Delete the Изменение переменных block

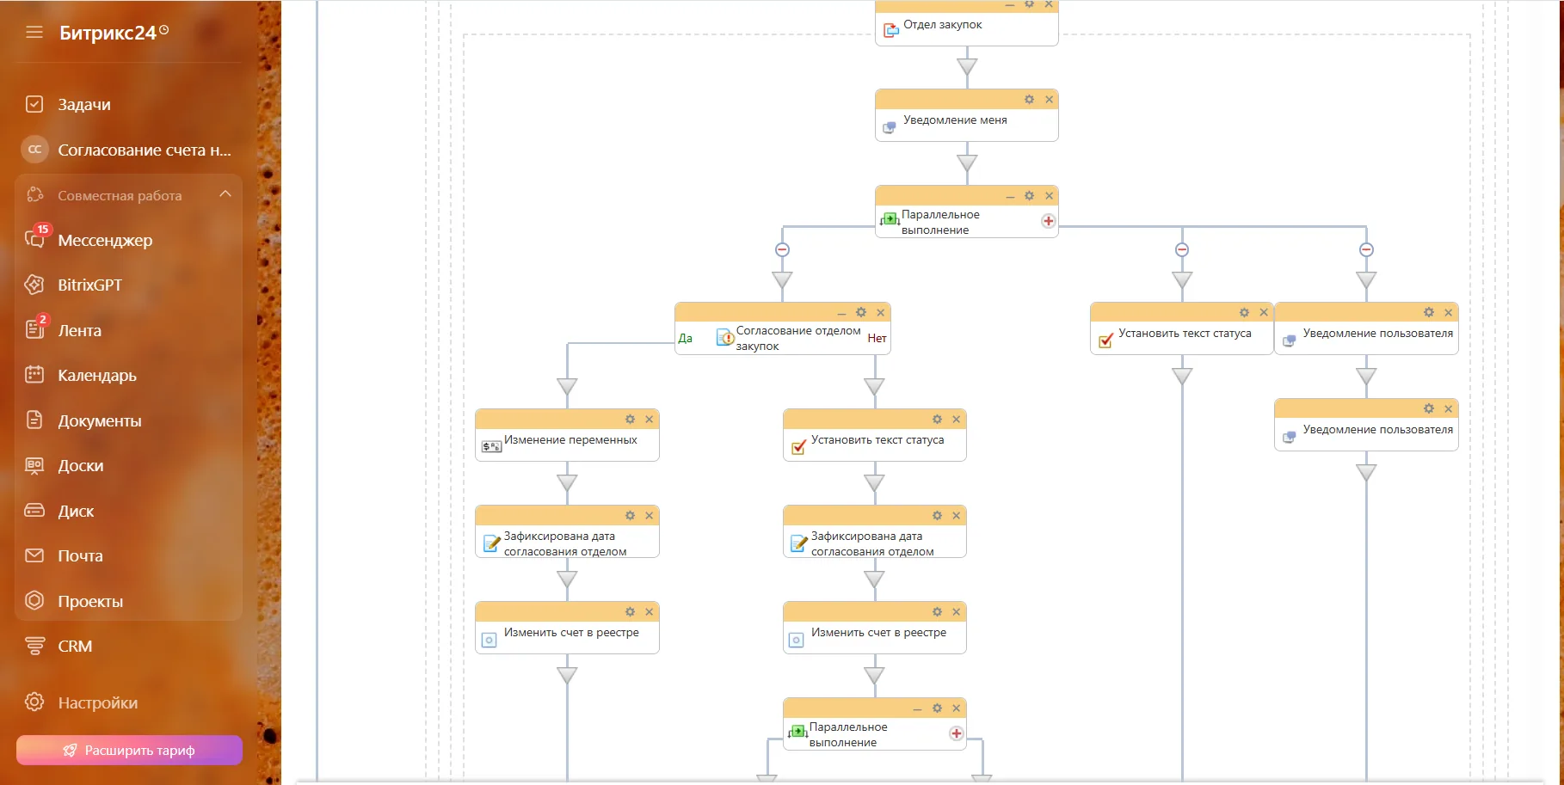tap(650, 420)
